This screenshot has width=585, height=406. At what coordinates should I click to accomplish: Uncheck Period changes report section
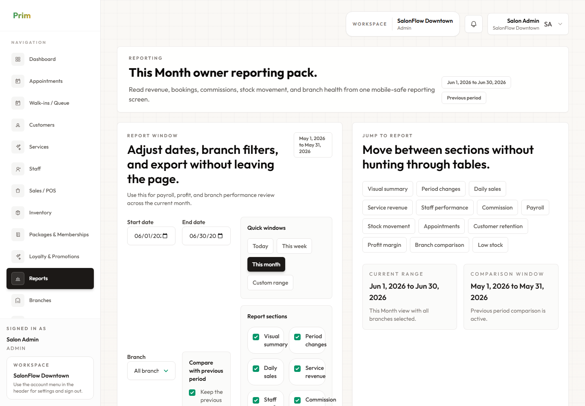click(297, 337)
